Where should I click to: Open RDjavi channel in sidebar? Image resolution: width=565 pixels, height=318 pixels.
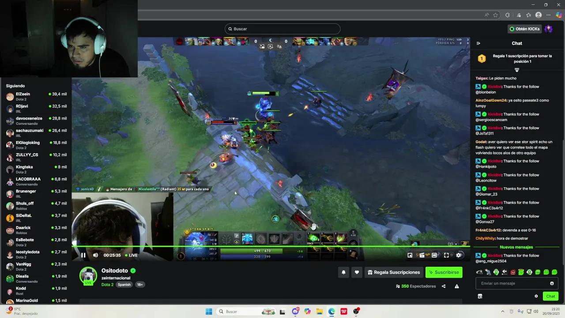tap(36, 109)
